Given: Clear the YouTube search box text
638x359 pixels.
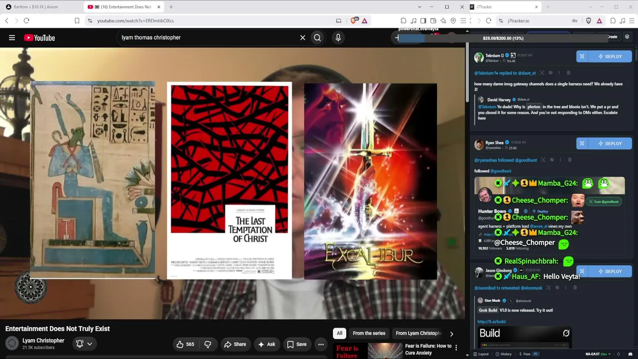Looking at the screenshot, I should point(303,37).
